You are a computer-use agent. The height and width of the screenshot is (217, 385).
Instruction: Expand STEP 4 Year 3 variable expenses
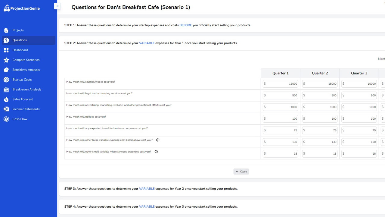(x=222, y=207)
